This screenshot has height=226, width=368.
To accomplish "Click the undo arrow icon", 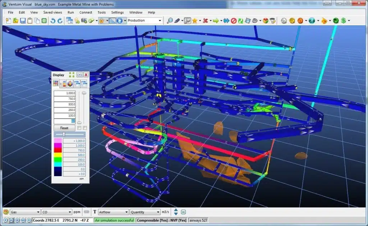I will [53, 21].
